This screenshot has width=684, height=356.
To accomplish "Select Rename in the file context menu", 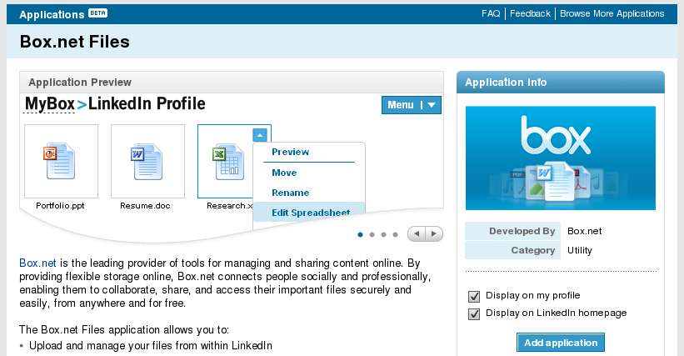I will [290, 193].
